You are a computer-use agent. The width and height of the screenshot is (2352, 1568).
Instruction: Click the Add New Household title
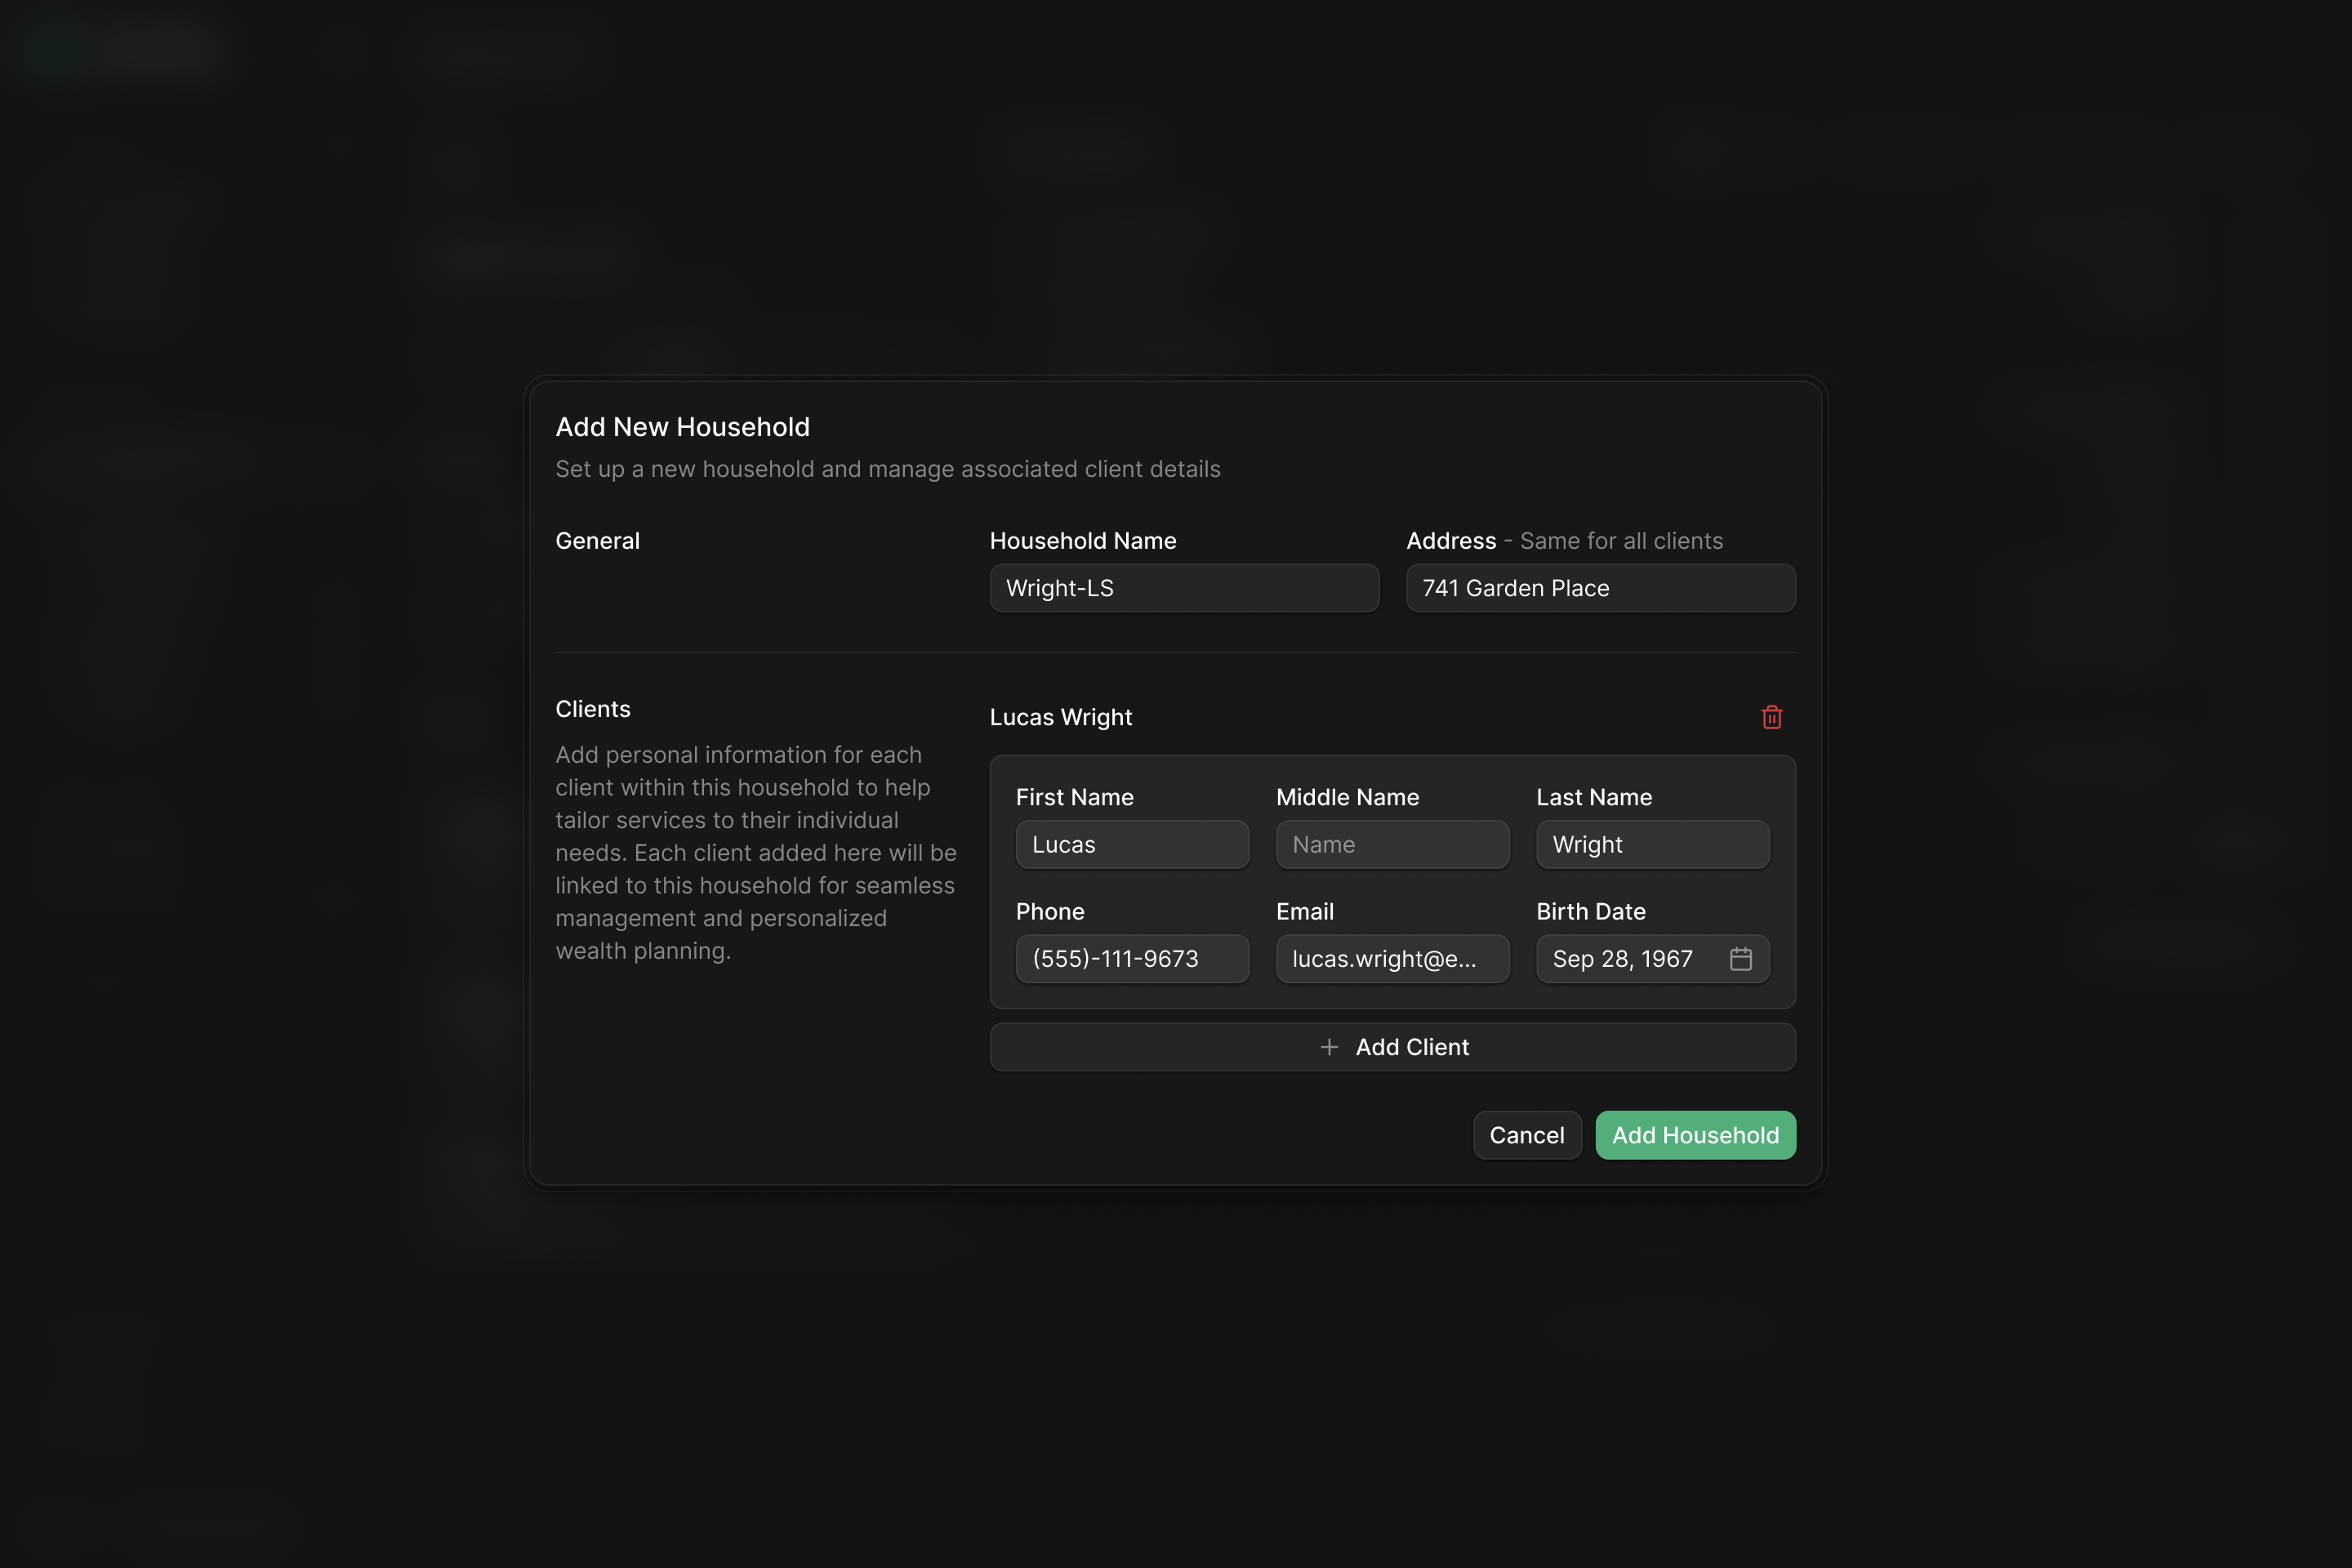click(683, 427)
